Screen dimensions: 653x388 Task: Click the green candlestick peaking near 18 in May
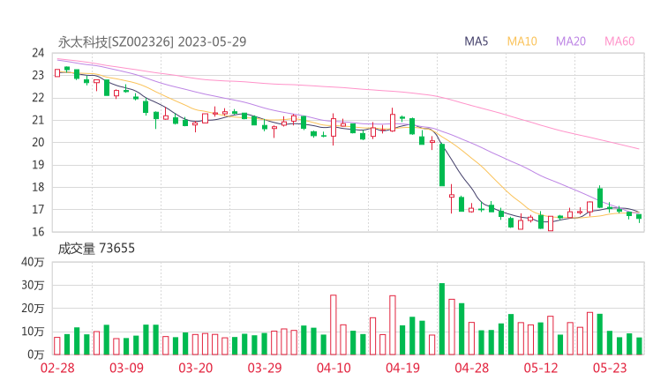pos(600,198)
